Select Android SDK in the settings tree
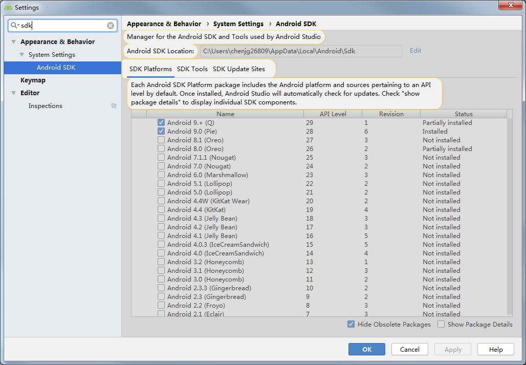Viewport: 526px width, 365px height. pyautogui.click(x=62, y=68)
